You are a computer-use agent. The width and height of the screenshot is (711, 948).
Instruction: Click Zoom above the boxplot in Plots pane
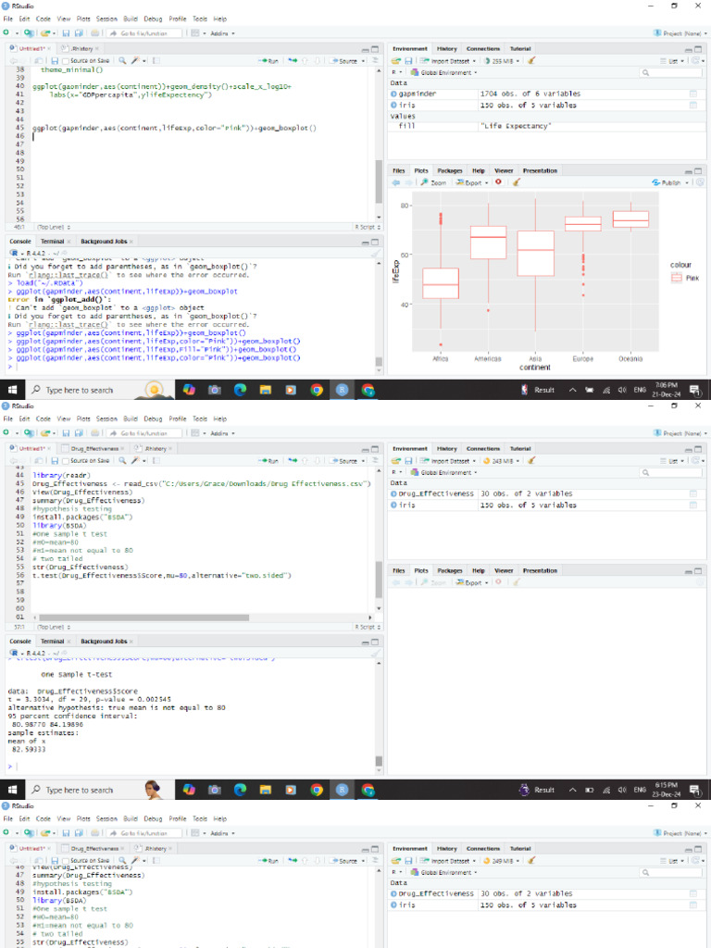coord(437,182)
